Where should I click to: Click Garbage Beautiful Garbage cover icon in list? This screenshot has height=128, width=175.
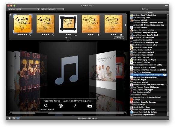pyautogui.click(x=132, y=102)
